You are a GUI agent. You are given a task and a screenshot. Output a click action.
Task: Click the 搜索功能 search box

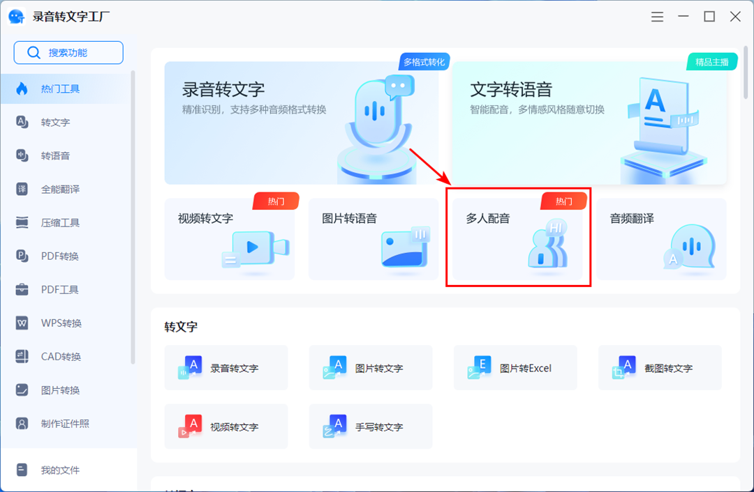pyautogui.click(x=68, y=52)
